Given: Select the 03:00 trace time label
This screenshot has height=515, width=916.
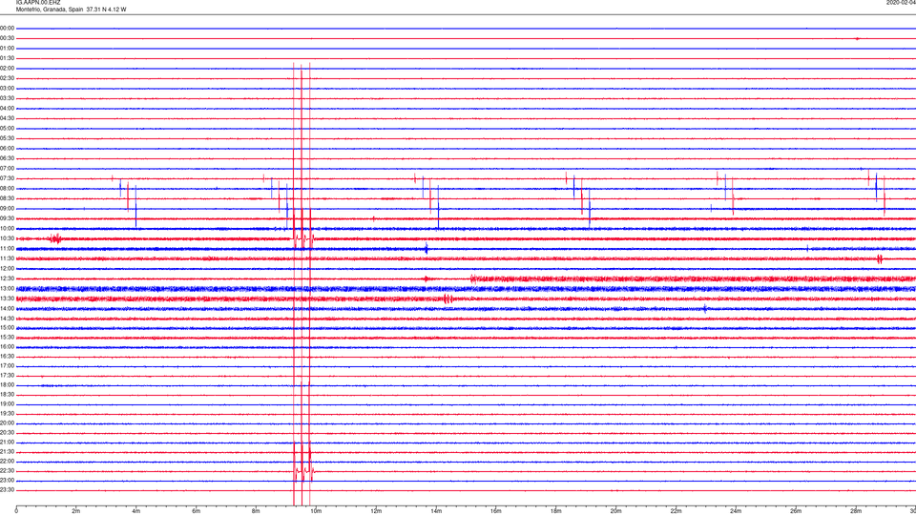Looking at the screenshot, I should [8, 88].
